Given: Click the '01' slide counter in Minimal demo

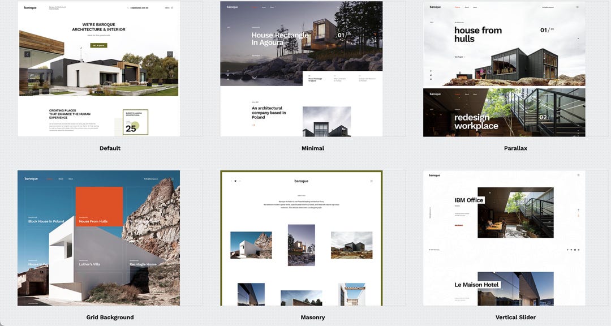Looking at the screenshot, I should point(341,35).
